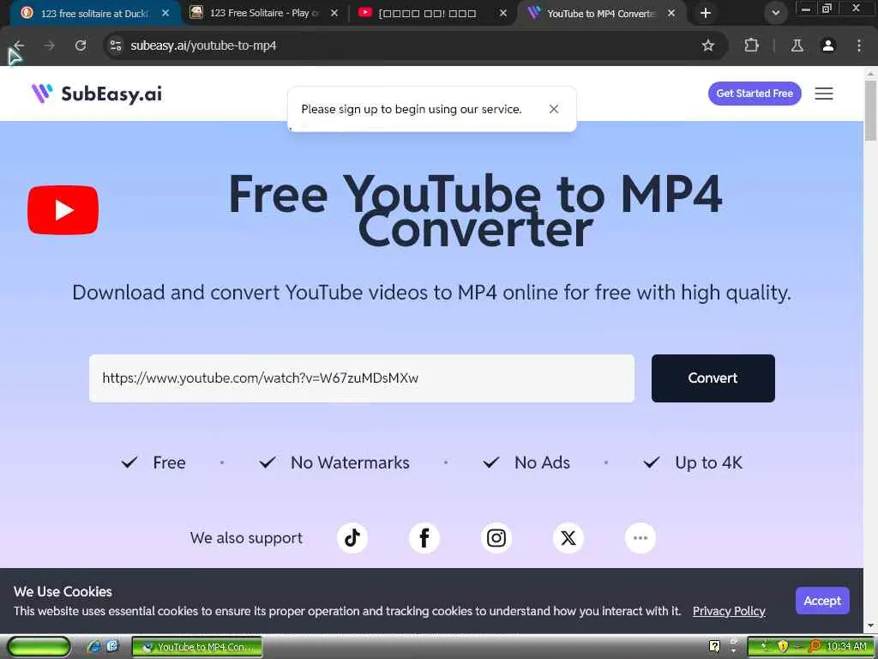Launch Internet Explorer from quick launch
Viewport: 878px width, 659px height.
[x=93, y=647]
